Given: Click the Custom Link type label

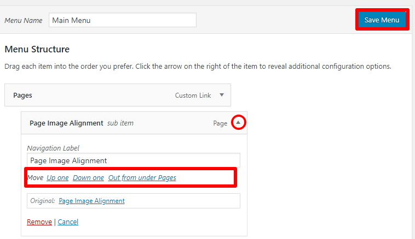Looking at the screenshot, I should (193, 95).
